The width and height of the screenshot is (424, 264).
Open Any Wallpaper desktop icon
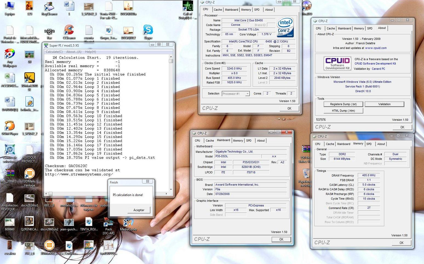pyautogui.click(x=10, y=58)
